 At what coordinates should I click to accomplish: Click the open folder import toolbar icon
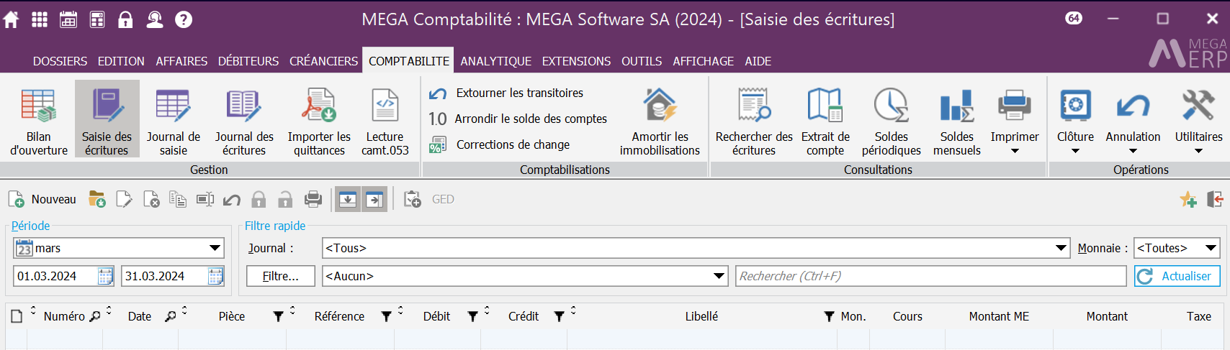click(97, 199)
